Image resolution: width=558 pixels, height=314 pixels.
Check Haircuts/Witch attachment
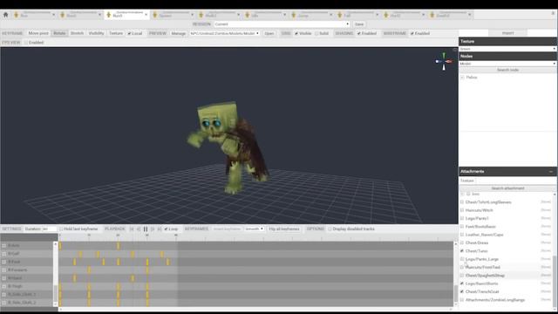[462, 210]
